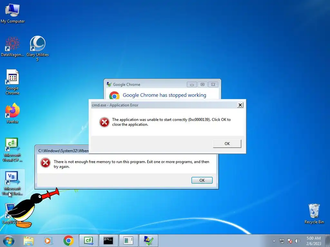
Task: Click the Chrome icon in the taskbar
Action: point(68,241)
